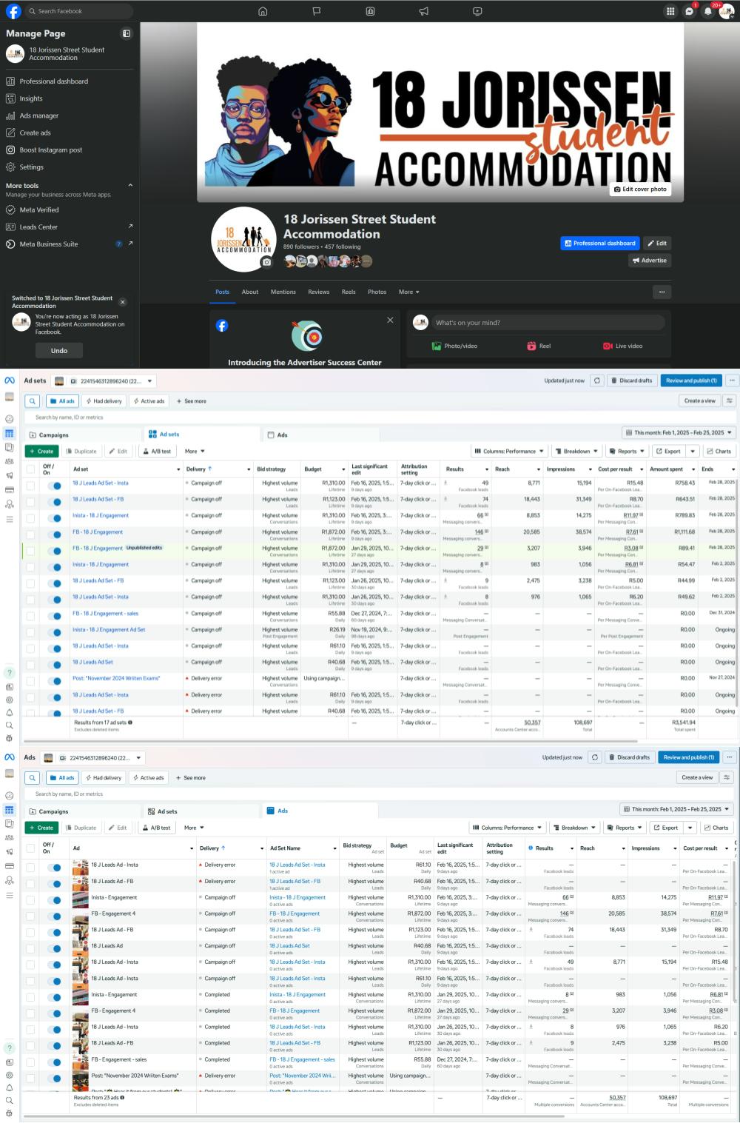Toggle the Insta - 18 J Engagement ad set switch
This screenshot has width=740, height=1123.
[55, 516]
